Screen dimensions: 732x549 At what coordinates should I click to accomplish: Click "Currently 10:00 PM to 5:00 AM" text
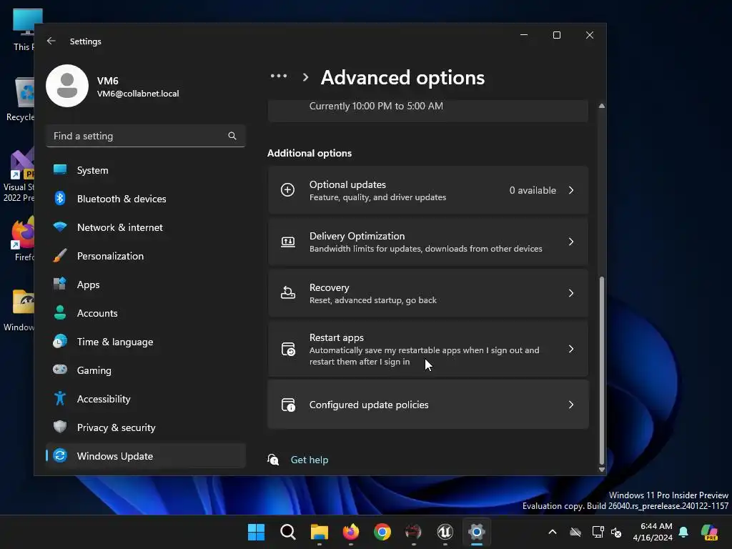tap(376, 106)
